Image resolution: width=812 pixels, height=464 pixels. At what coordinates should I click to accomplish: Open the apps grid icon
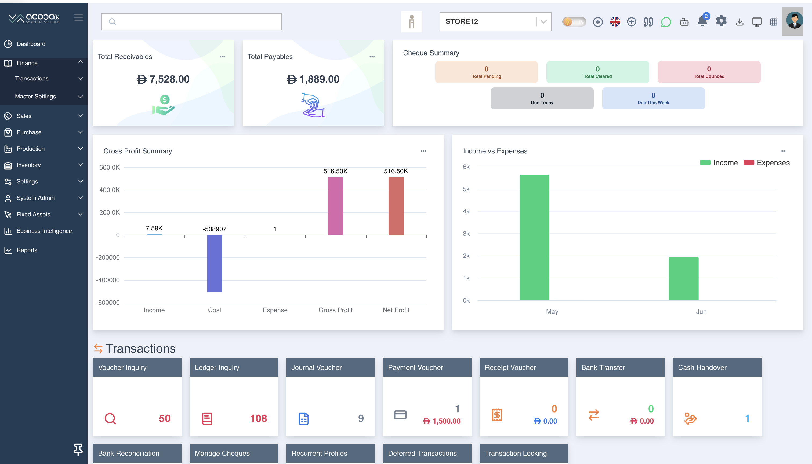(773, 22)
